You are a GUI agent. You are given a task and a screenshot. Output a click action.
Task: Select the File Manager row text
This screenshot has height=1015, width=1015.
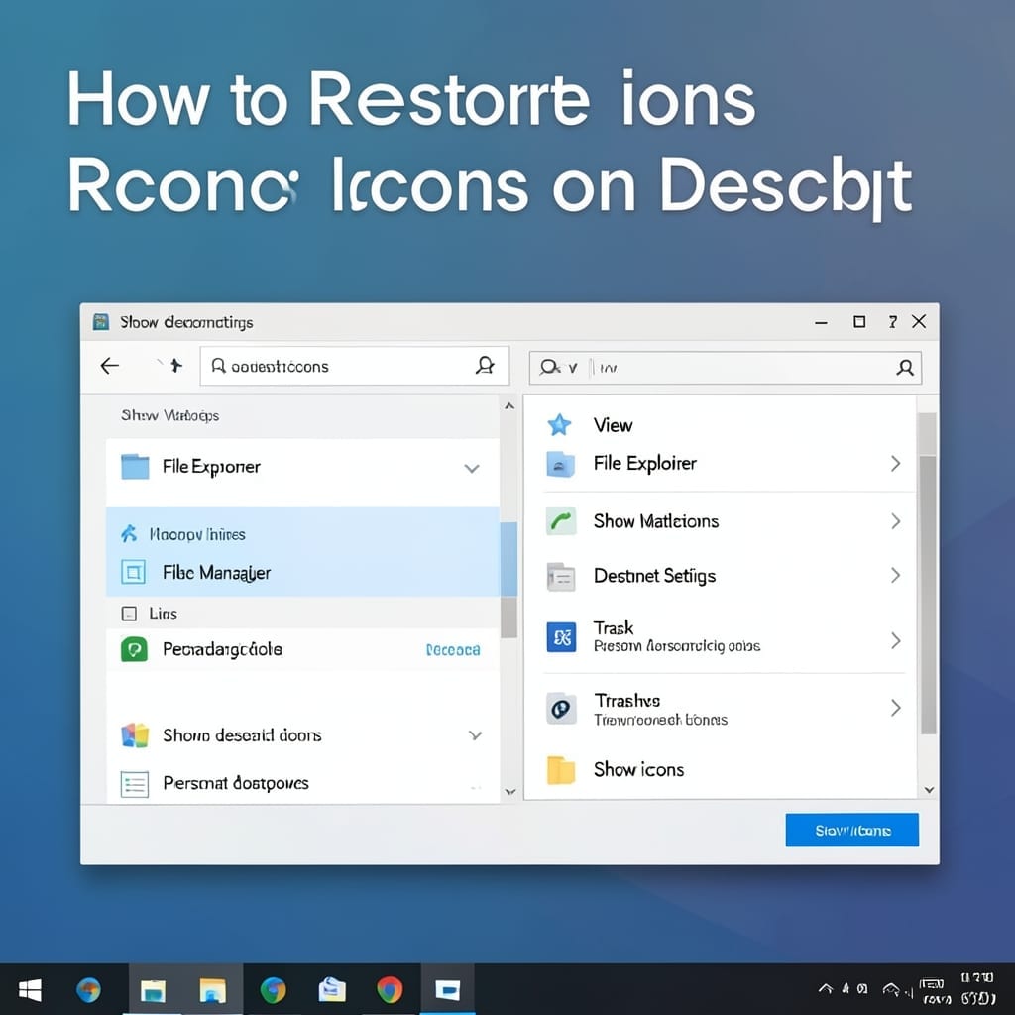click(x=216, y=573)
